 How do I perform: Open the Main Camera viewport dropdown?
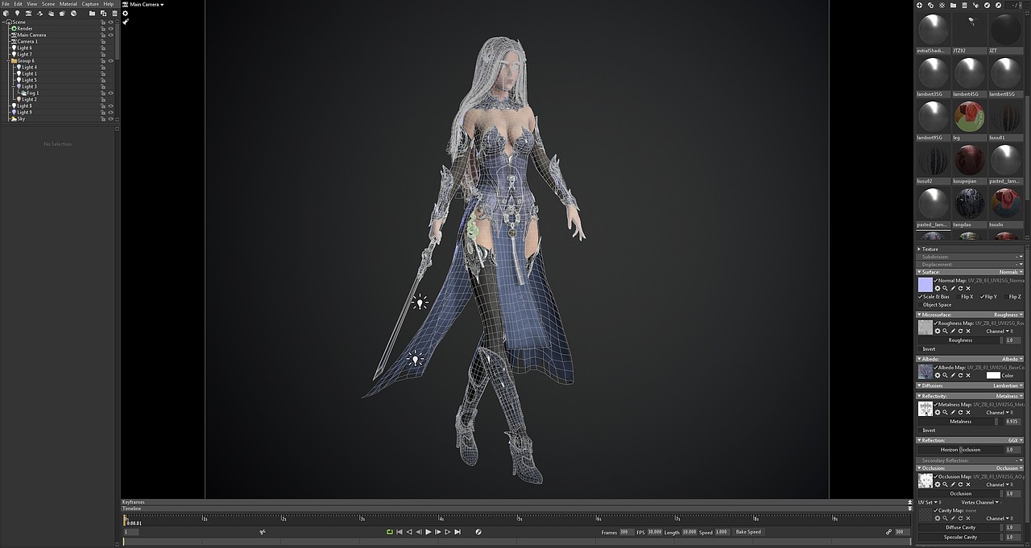(146, 4)
